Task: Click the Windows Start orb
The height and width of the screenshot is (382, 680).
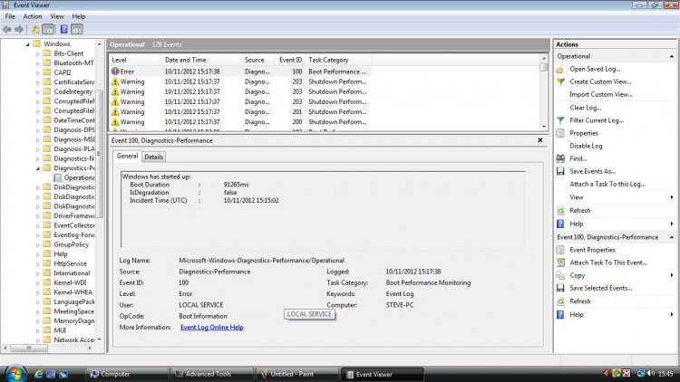Action: 15,373
